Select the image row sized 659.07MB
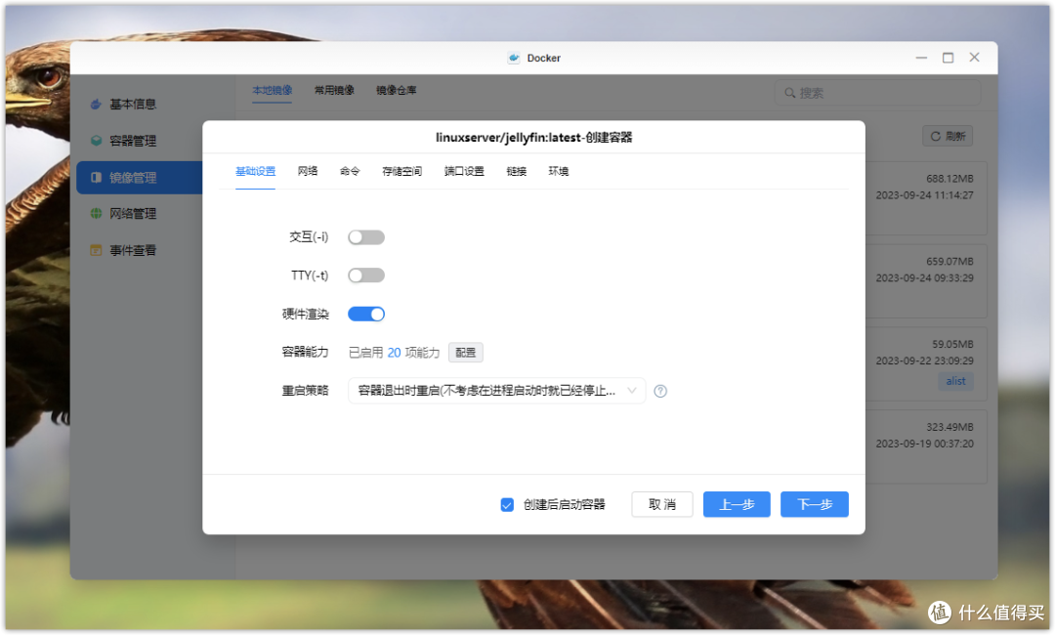The width and height of the screenshot is (1055, 635). coord(926,281)
